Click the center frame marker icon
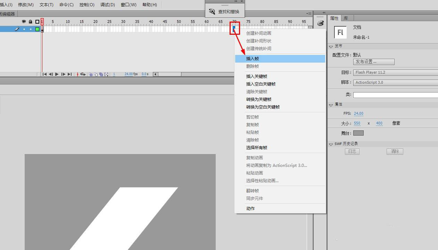The height and width of the screenshot is (250, 438). [77, 74]
